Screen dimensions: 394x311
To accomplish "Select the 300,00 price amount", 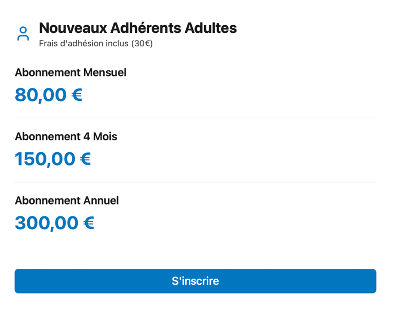I will coord(47,223).
